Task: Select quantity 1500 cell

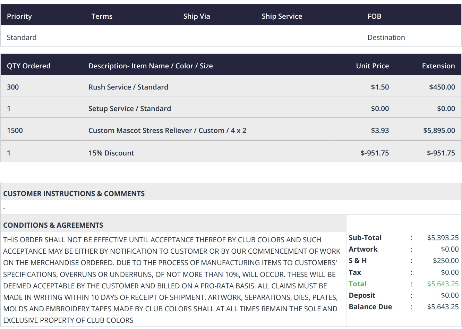Action: pyautogui.click(x=15, y=130)
